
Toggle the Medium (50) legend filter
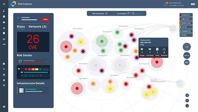(x=186, y=23)
